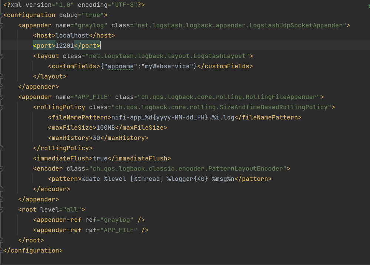Collapse the APP_FILE appender block
The width and height of the screenshot is (370, 265).
coord(1,97)
